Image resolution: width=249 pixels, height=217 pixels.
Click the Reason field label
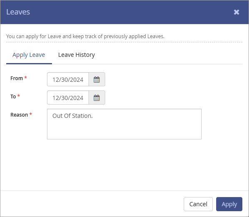(x=19, y=115)
